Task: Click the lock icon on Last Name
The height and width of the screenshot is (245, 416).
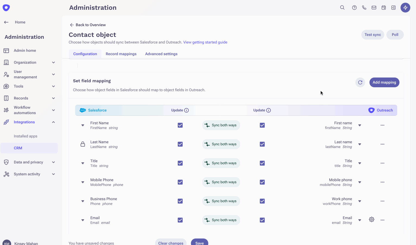Action: click(83, 144)
